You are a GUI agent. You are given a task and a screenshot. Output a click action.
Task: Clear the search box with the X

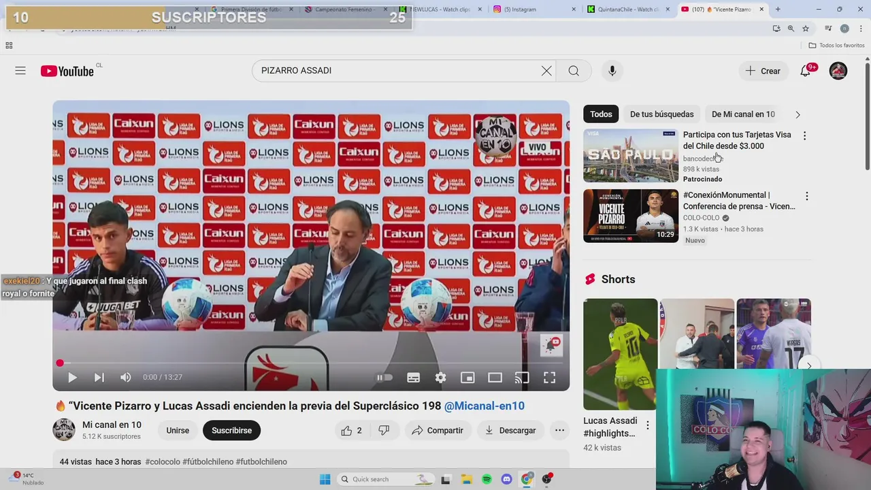click(546, 71)
